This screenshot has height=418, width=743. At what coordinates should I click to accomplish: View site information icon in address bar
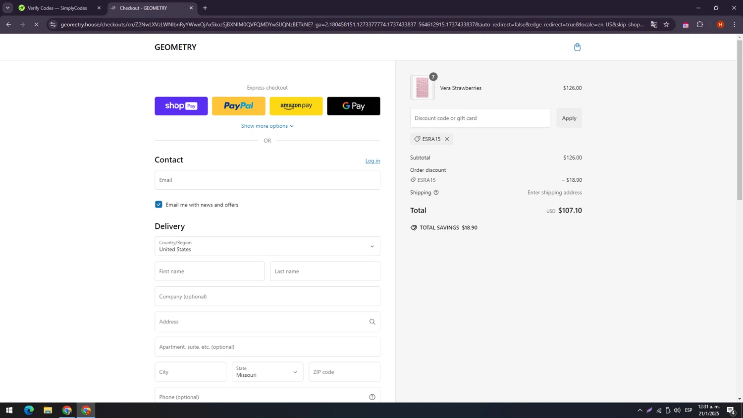[x=53, y=24]
